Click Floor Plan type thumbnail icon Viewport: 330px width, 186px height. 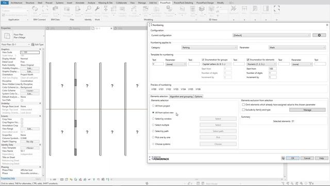click(7, 36)
